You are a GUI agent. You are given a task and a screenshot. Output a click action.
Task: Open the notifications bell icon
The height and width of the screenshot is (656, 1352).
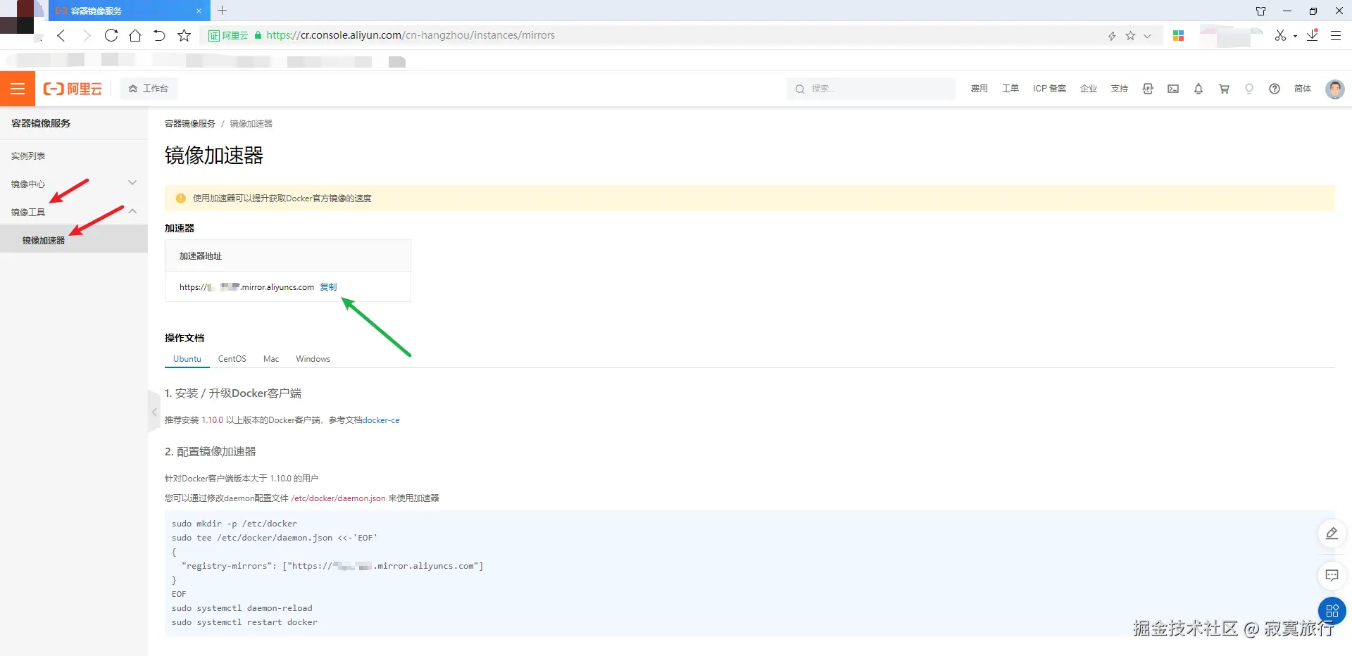(1198, 89)
